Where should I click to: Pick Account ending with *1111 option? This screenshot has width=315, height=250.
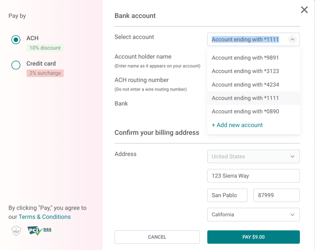pyautogui.click(x=245, y=98)
